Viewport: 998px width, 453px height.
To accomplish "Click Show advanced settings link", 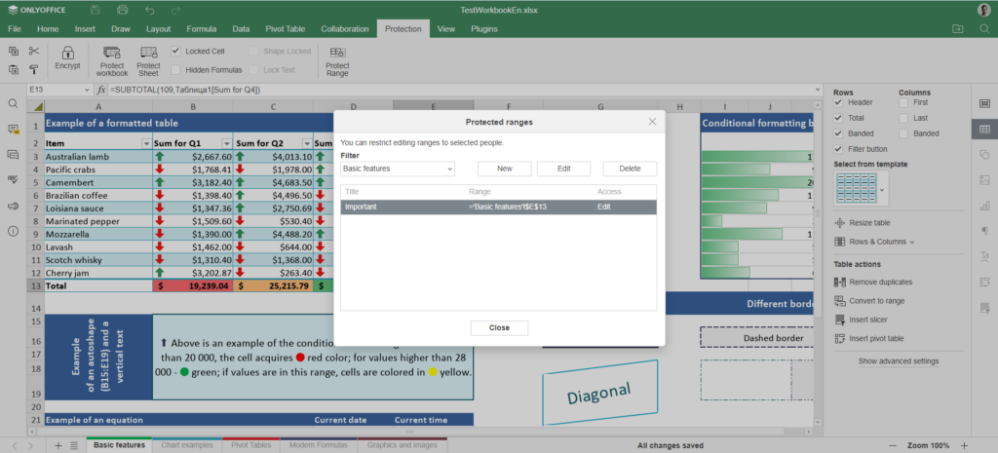I will pos(898,360).
